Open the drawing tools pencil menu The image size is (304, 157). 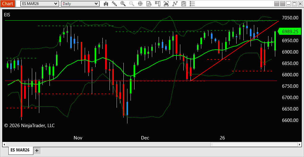coord(114,4)
